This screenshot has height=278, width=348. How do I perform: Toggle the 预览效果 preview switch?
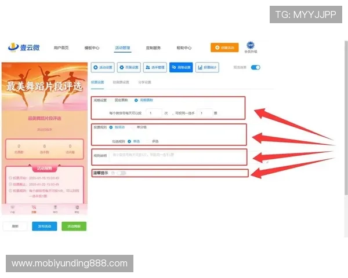pyautogui.click(x=255, y=68)
